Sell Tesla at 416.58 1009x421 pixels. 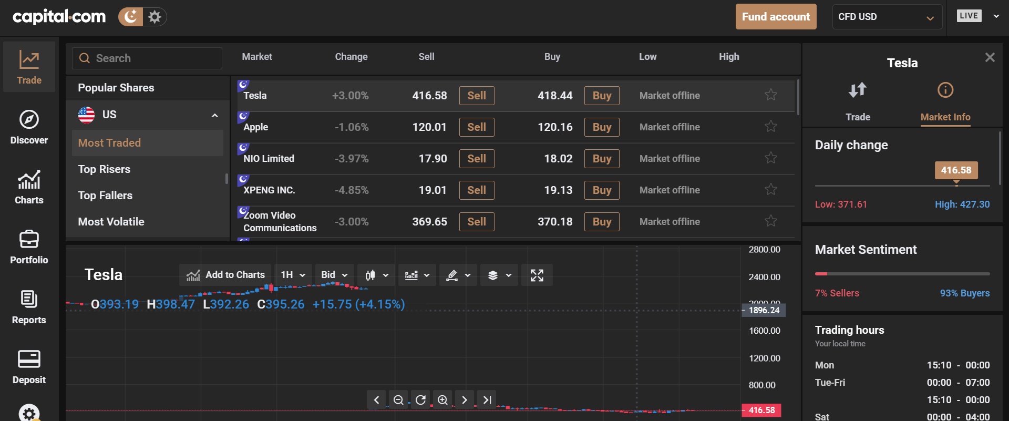click(x=477, y=96)
